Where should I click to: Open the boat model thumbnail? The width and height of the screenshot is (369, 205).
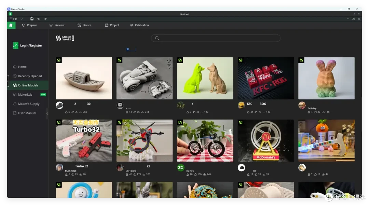(84, 78)
